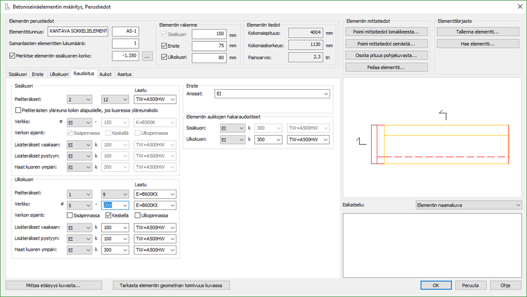Confirm the dialog with OK
Viewport: 527px width, 297px height.
(x=435, y=285)
